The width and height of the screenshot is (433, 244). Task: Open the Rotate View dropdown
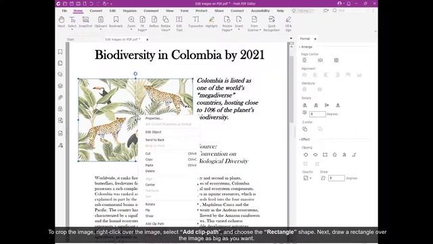click(x=169, y=30)
